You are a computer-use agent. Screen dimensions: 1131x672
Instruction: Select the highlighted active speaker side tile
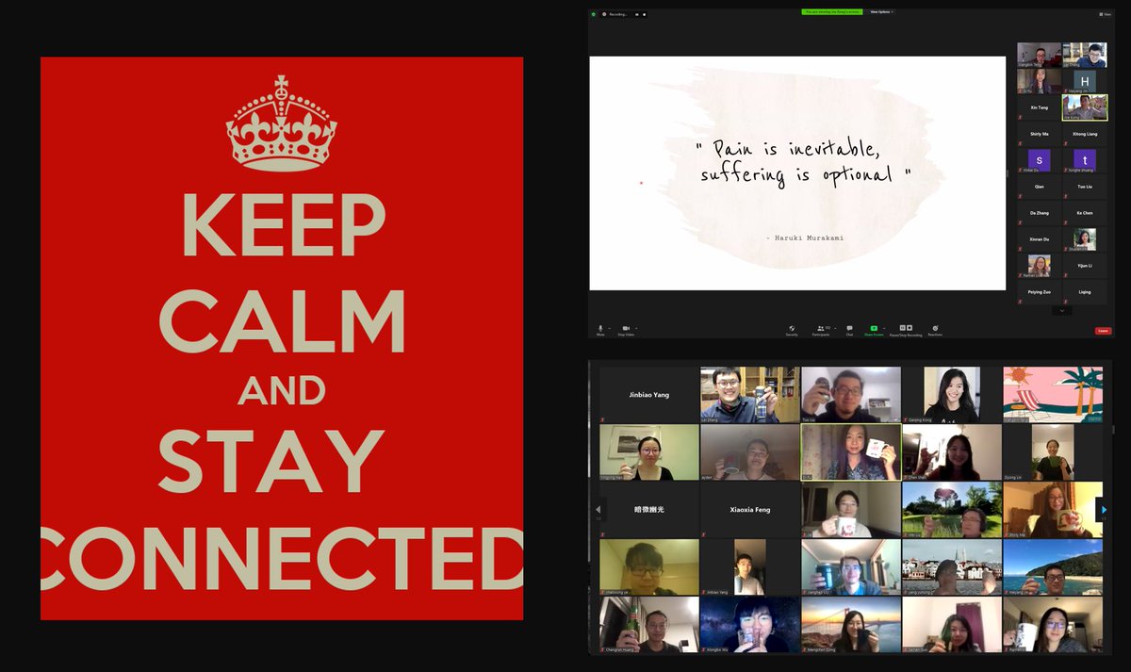(1085, 108)
